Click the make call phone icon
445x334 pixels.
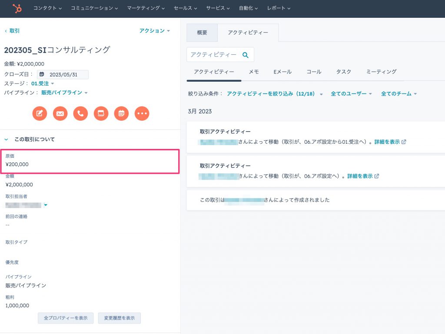tap(80, 113)
